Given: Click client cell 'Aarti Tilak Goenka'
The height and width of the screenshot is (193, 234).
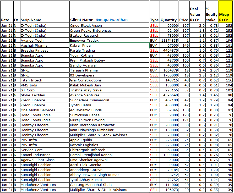Looking at the screenshot, I should (109, 165).
